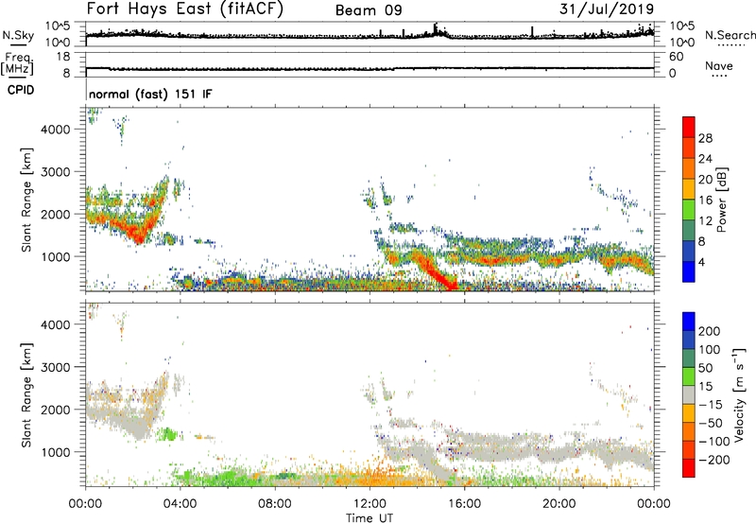Viewport: 756px width, 524px height.
Task: Click the '3000' tick of the velocity panel
Action: pos(56,367)
